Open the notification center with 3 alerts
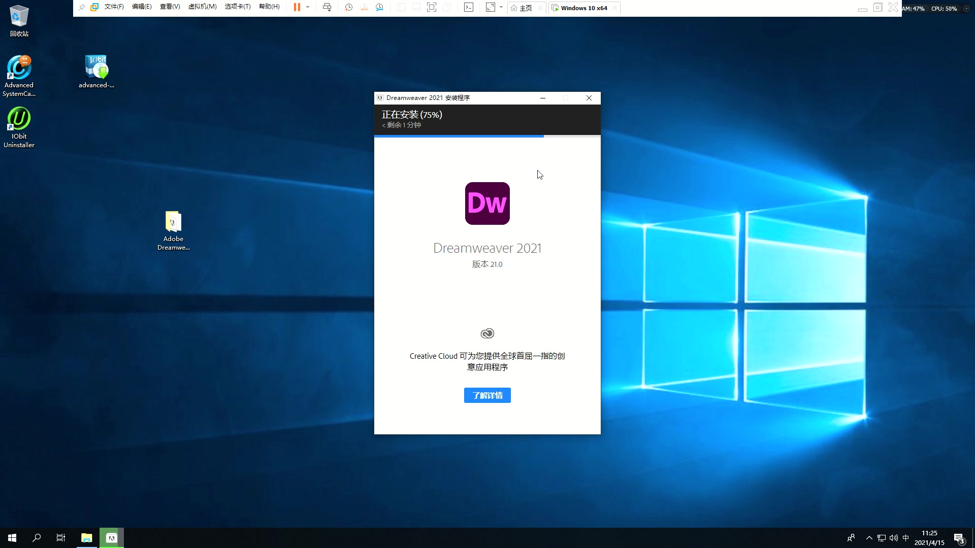This screenshot has width=975, height=548. click(959, 538)
